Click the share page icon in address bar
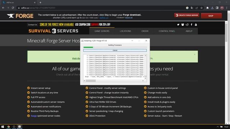Screen dimensions: 230x129 (x=197, y=8)
